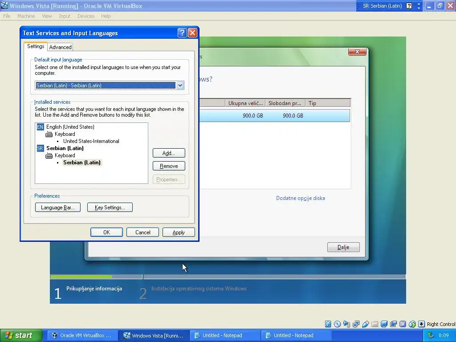Click the Right Control host key label
This screenshot has height=342, width=456.
point(441,324)
